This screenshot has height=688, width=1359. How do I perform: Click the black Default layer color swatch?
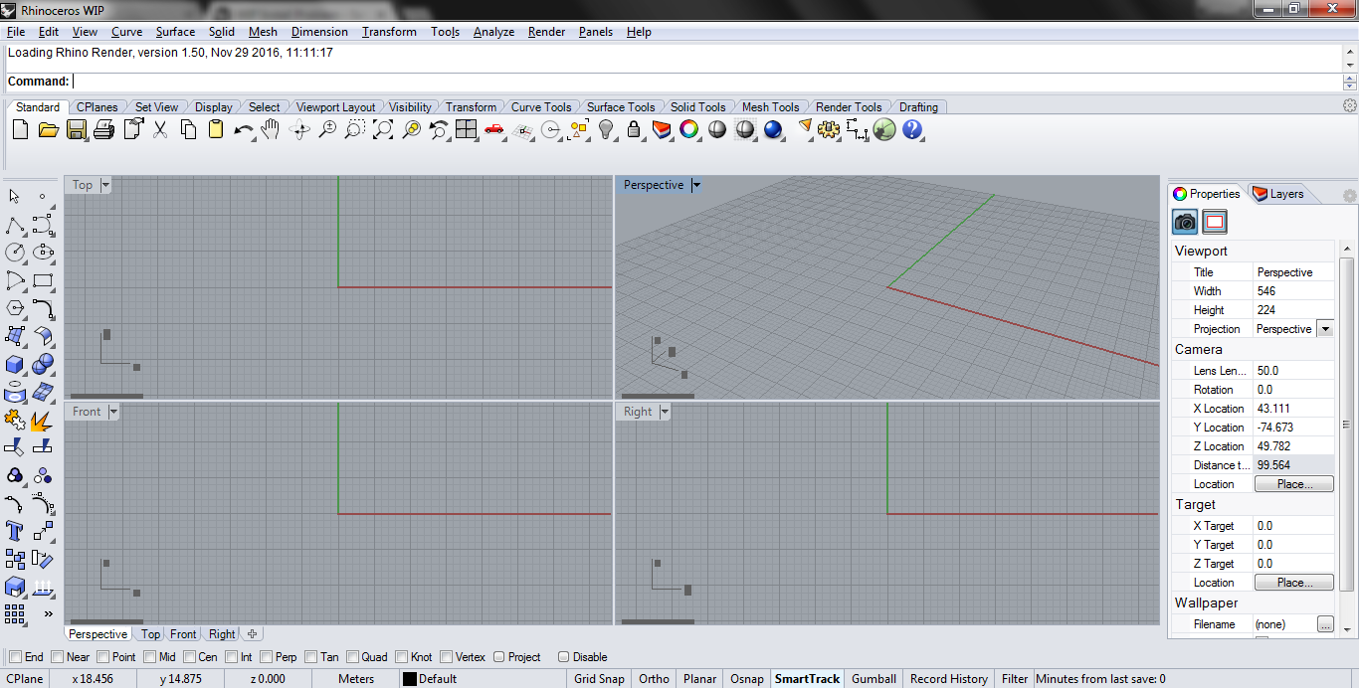pyautogui.click(x=409, y=679)
